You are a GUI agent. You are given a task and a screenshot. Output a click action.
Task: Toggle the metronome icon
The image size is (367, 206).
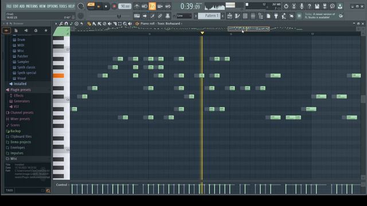137,6
